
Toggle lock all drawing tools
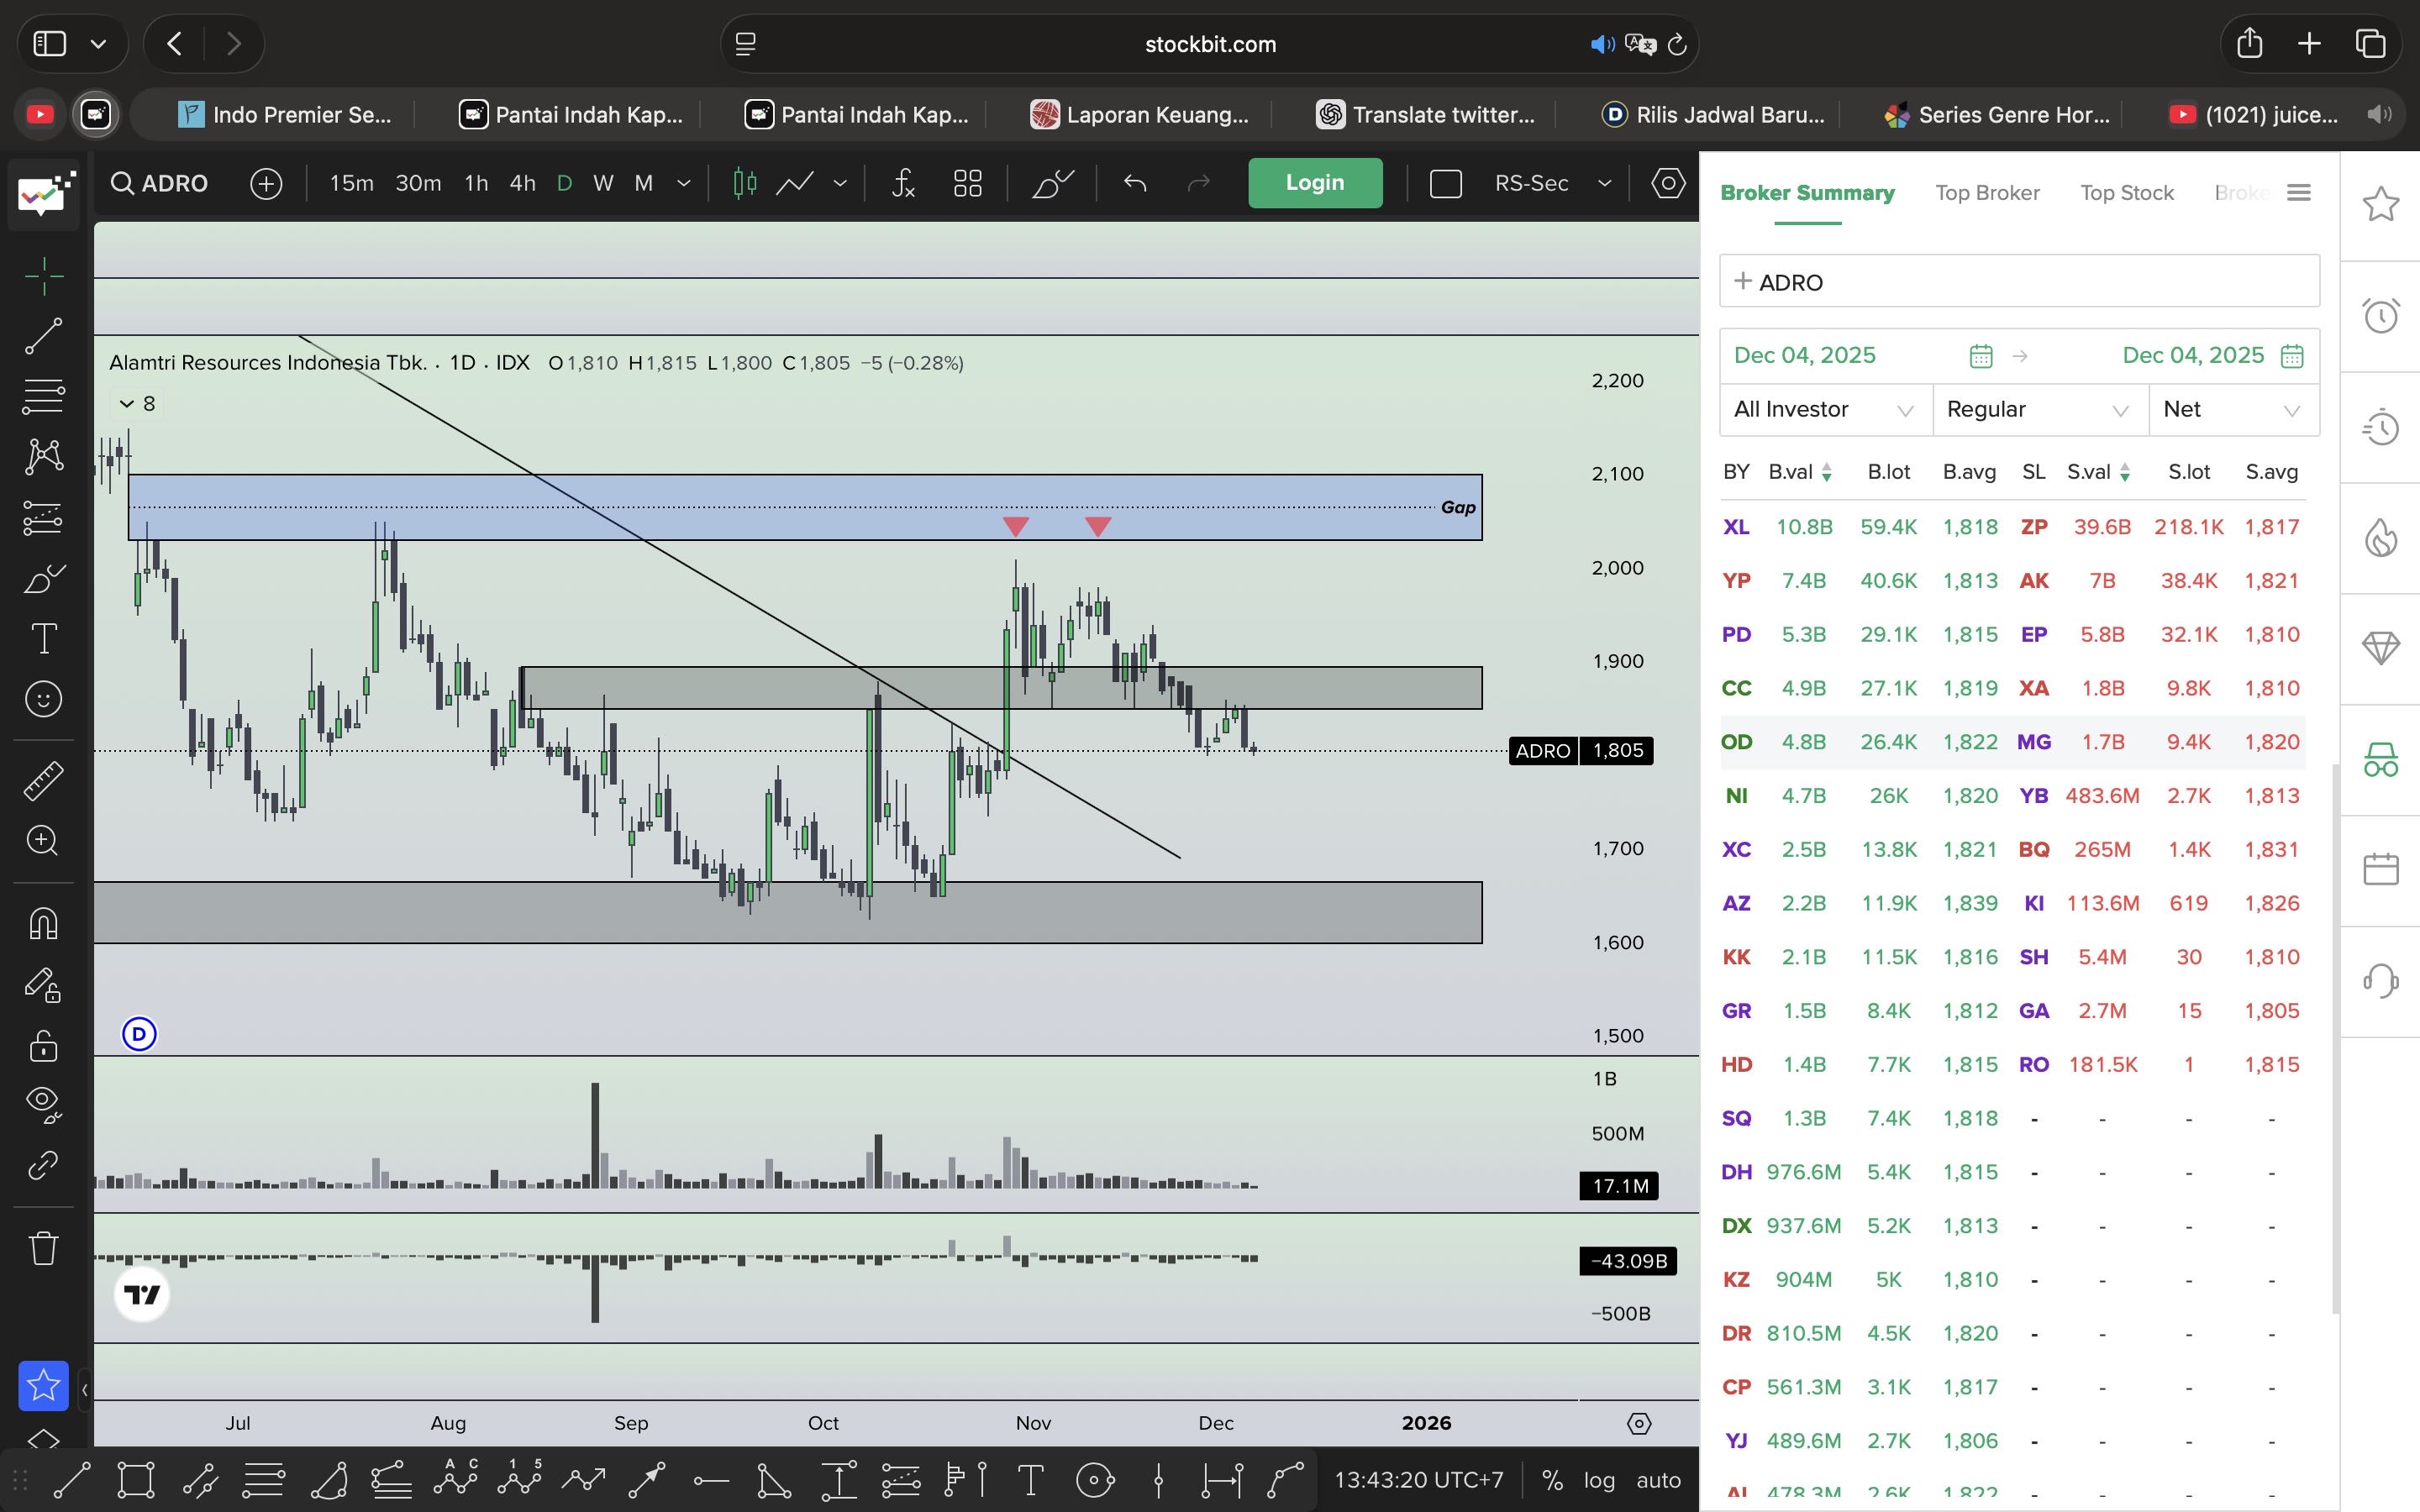pos(43,1046)
